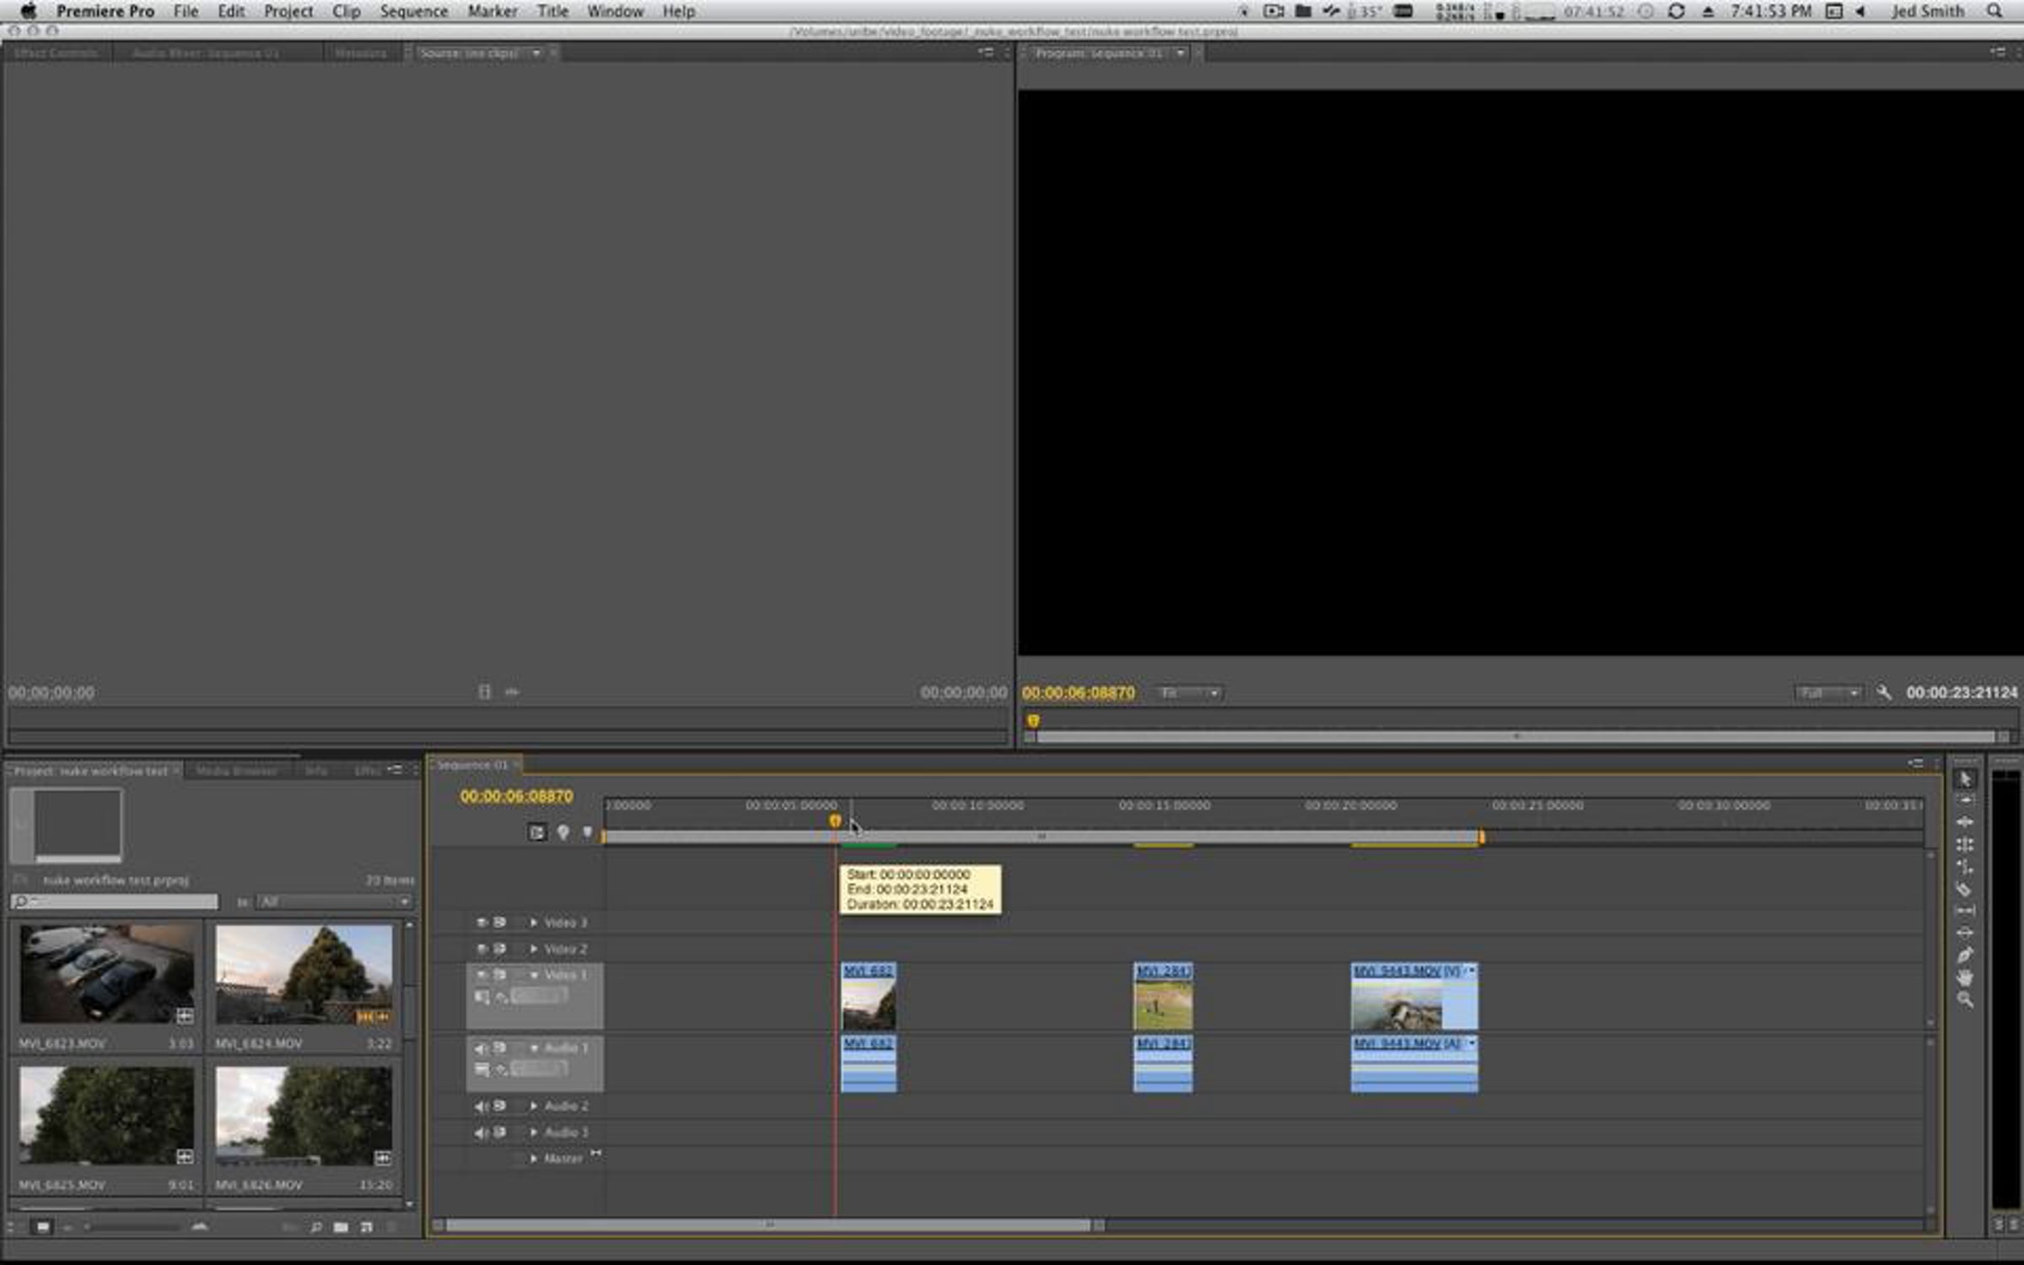The height and width of the screenshot is (1265, 2024).
Task: Select the Slide tool
Action: pos(1965,933)
